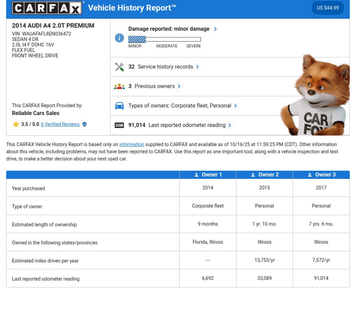Image resolution: width=357 pixels, height=326 pixels.
Task: Select the Owner 2 column header
Action: pyautogui.click(x=264, y=175)
